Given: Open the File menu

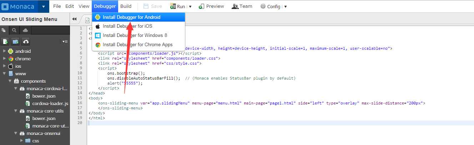Looking at the screenshot, I should [57, 6].
